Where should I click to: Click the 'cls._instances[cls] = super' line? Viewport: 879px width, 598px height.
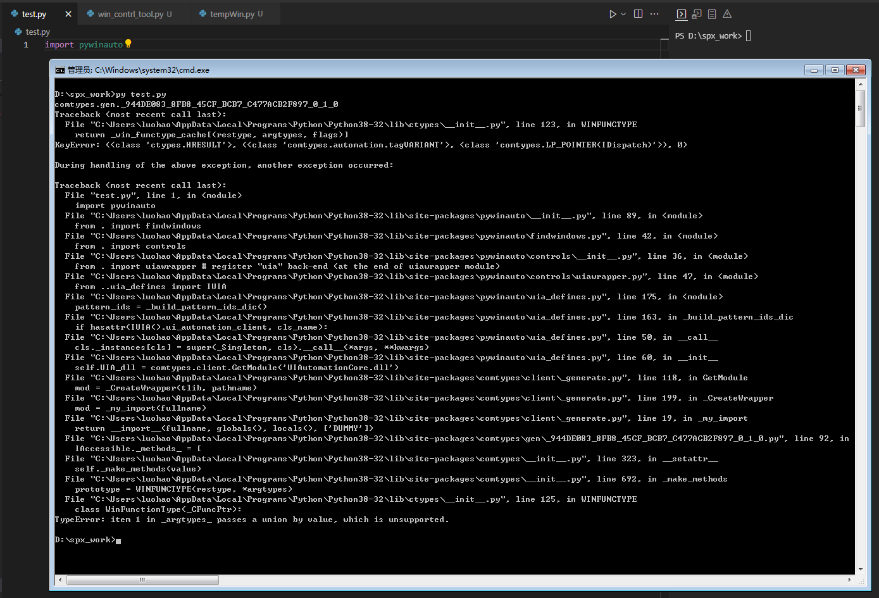pyautogui.click(x=252, y=347)
